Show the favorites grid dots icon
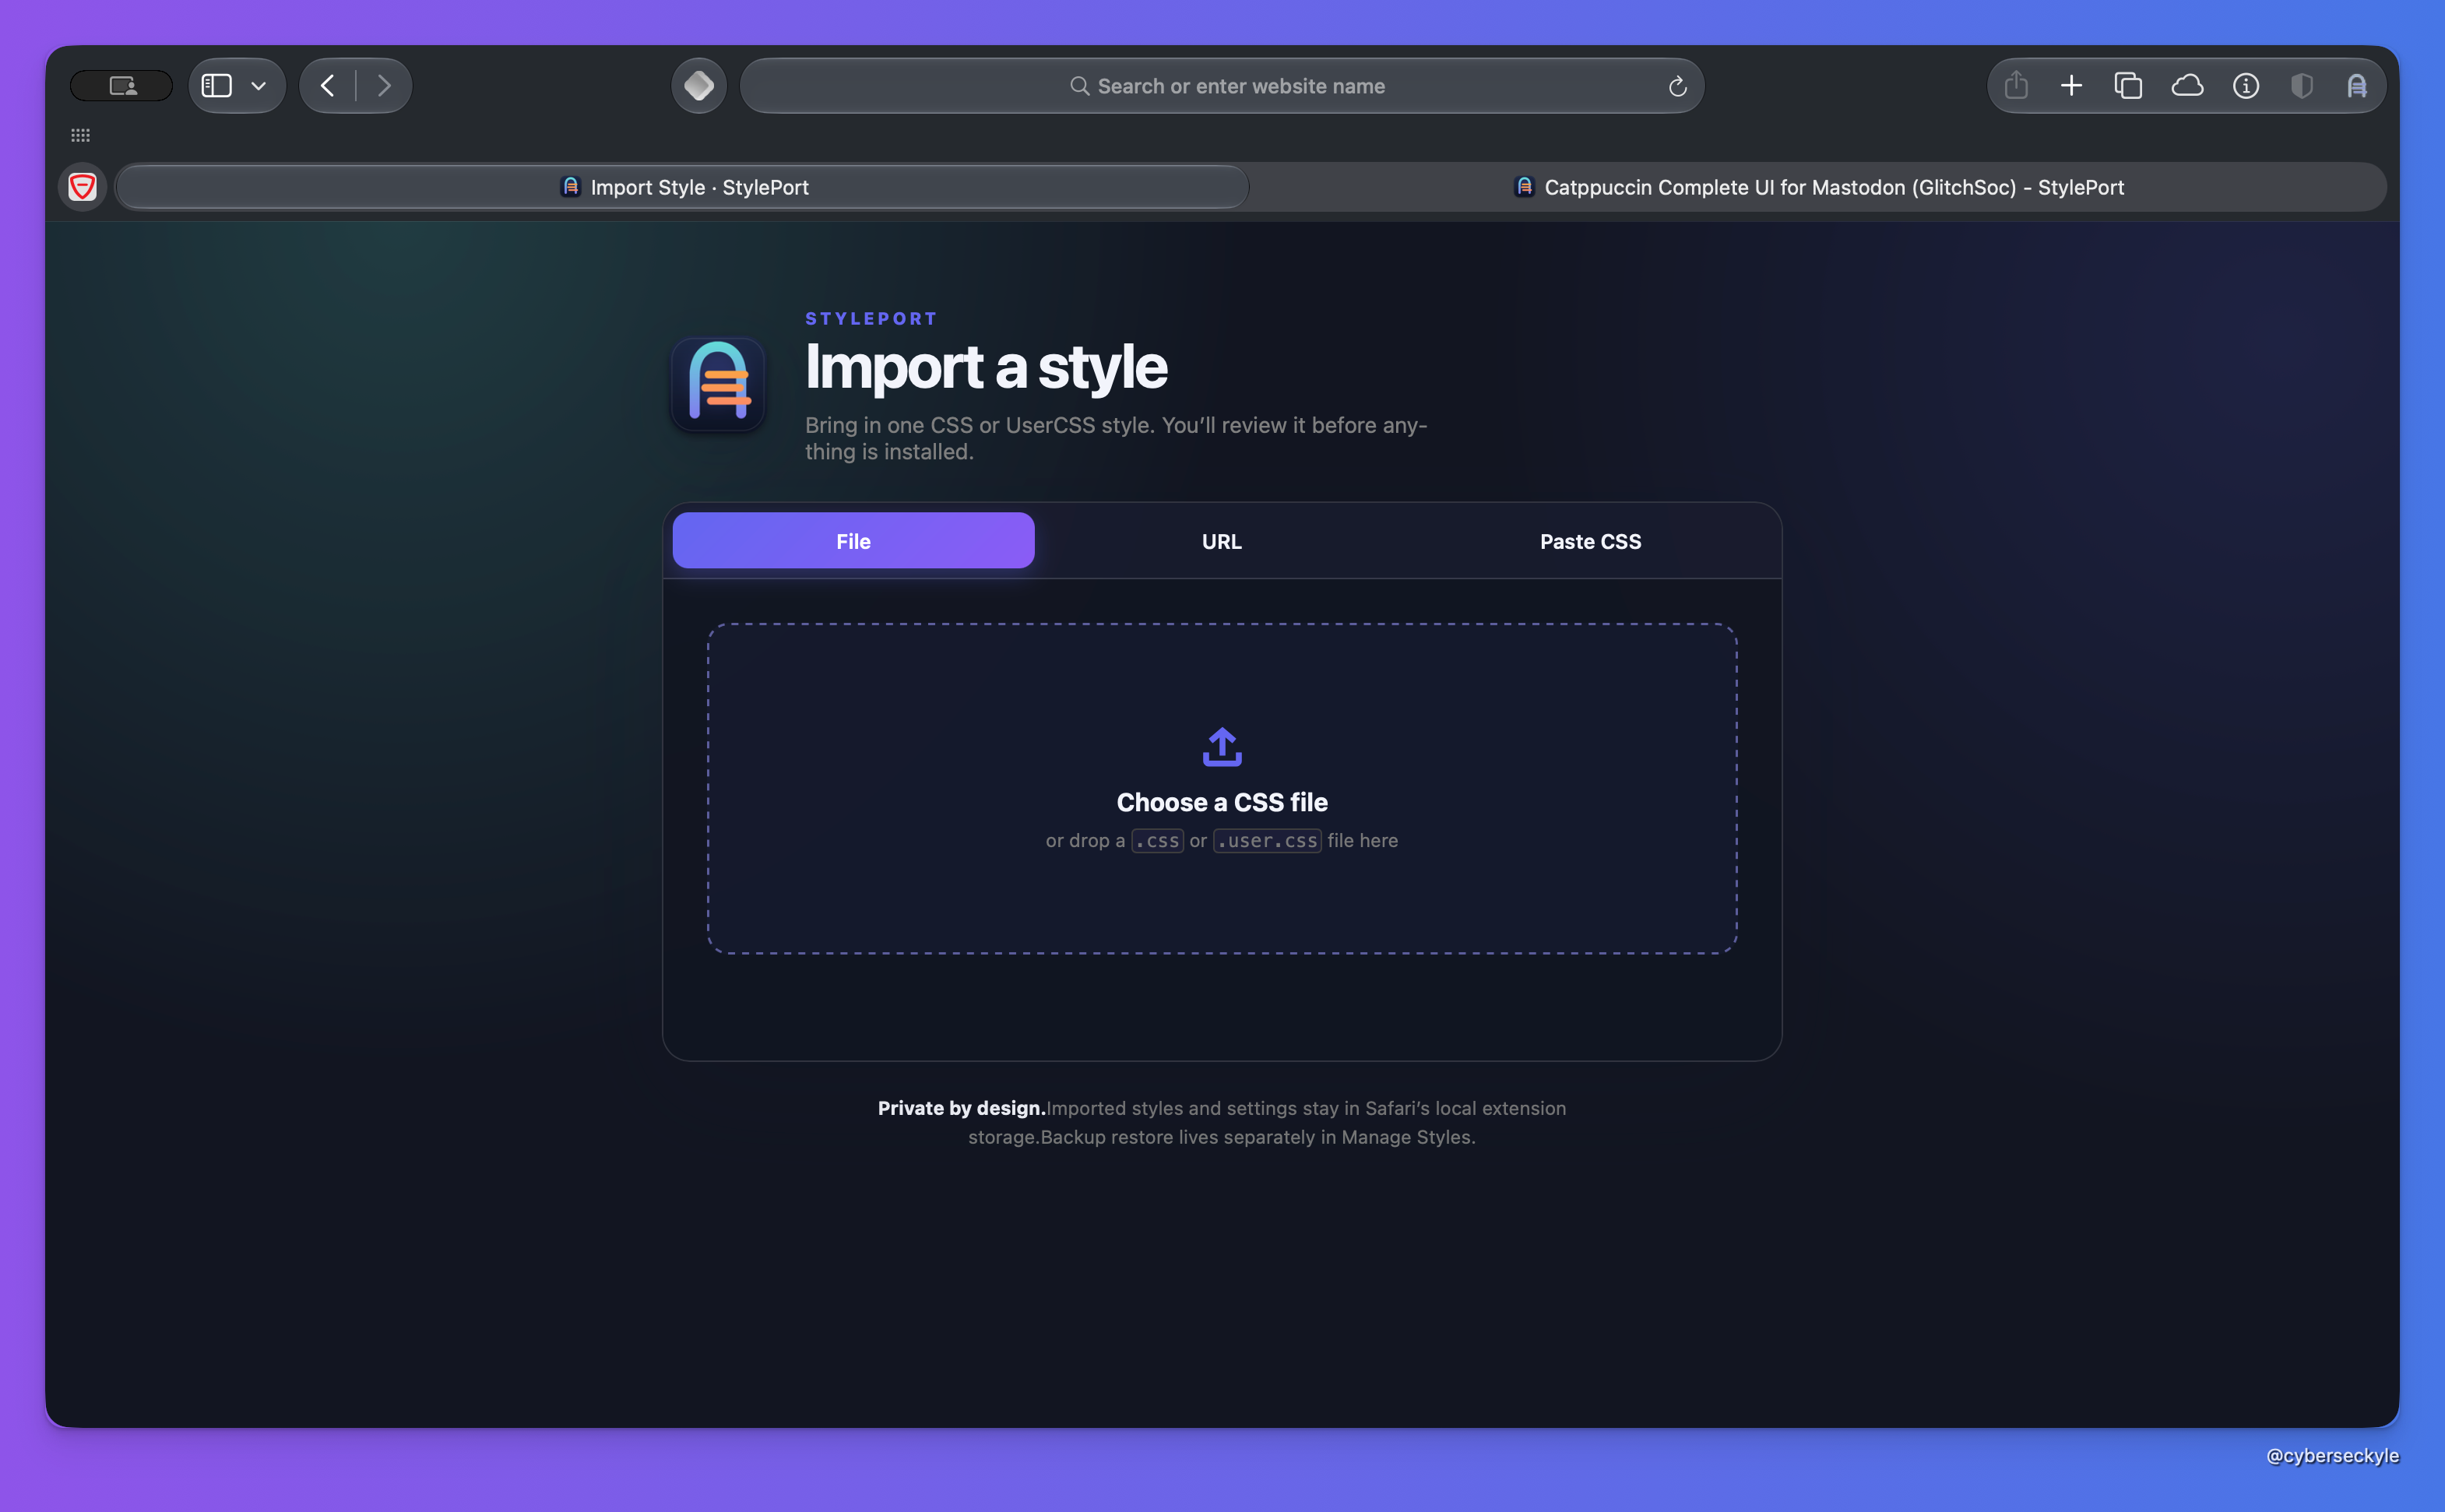This screenshot has height=1512, width=2445. [81, 135]
